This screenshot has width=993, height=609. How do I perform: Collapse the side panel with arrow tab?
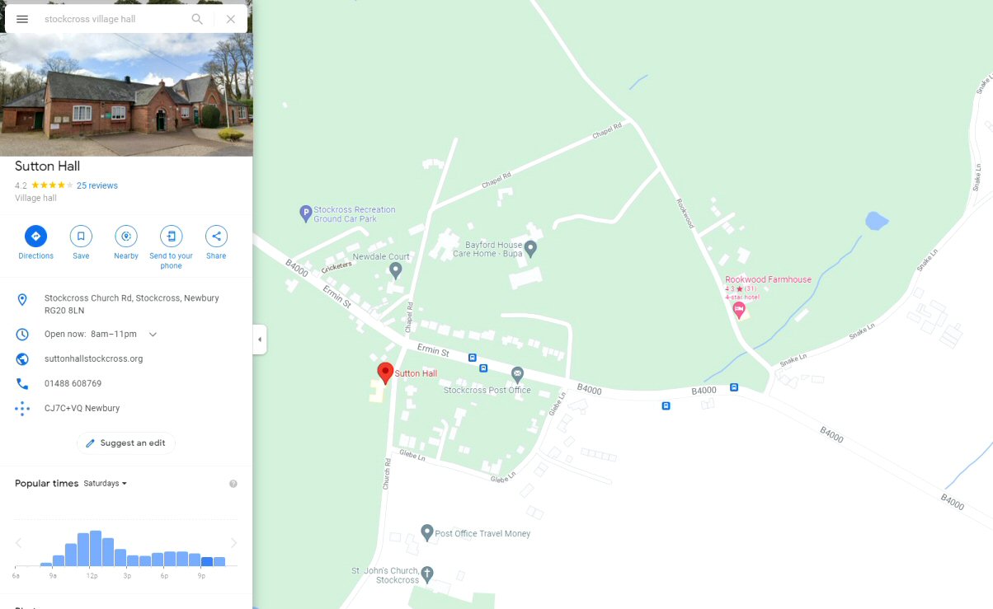tap(260, 340)
